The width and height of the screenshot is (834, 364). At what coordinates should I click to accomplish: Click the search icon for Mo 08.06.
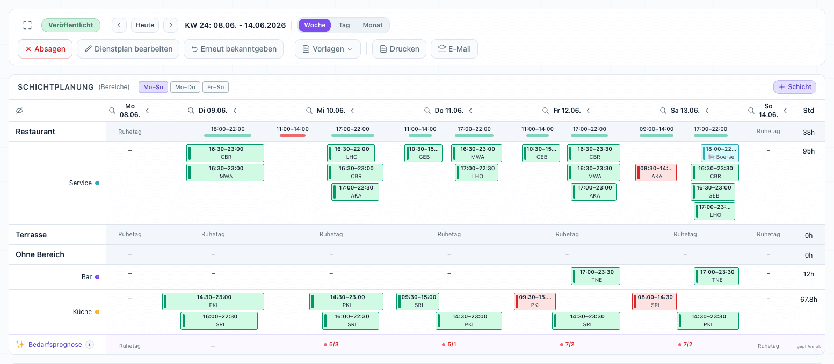point(112,111)
